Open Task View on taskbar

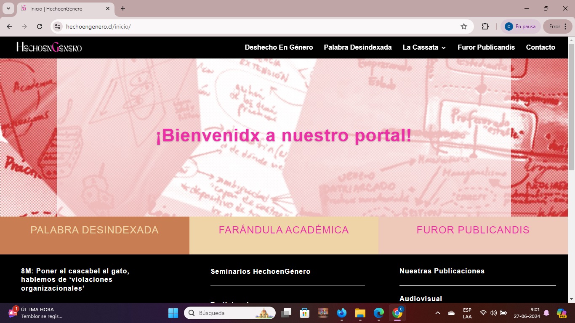(x=287, y=313)
